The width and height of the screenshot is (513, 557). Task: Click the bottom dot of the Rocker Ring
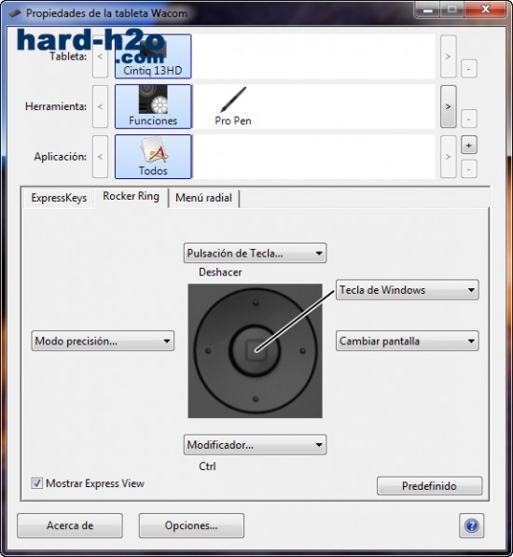[x=256, y=399]
